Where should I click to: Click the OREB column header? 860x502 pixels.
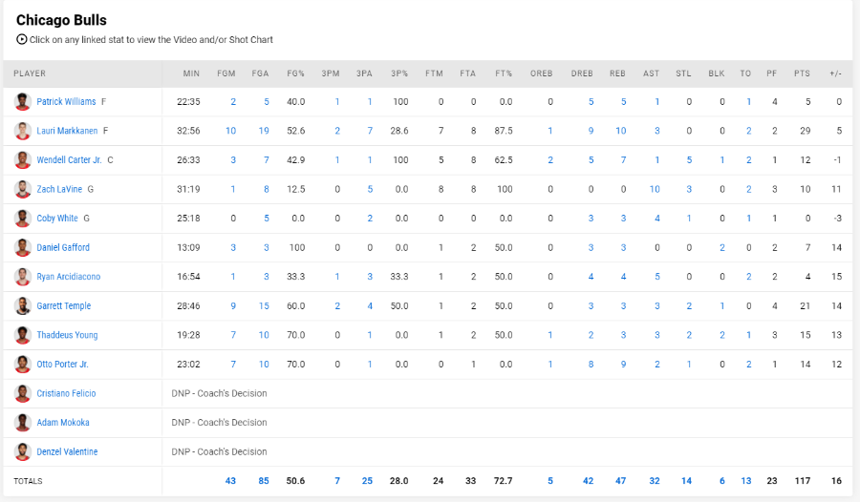pyautogui.click(x=542, y=73)
